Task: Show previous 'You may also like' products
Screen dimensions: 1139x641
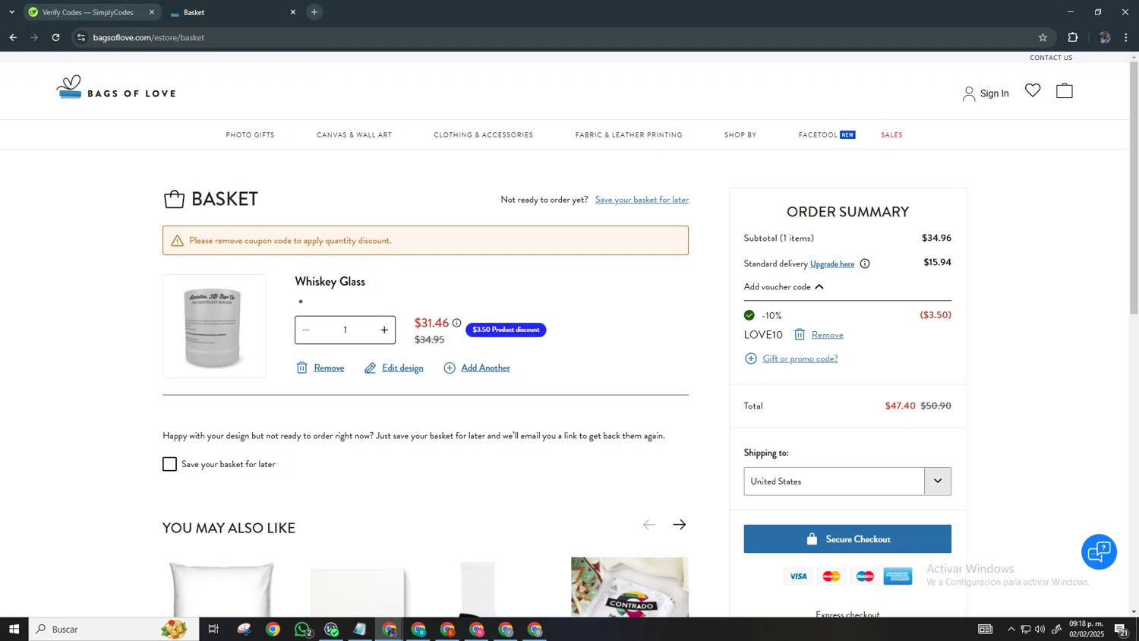Action: (649, 525)
